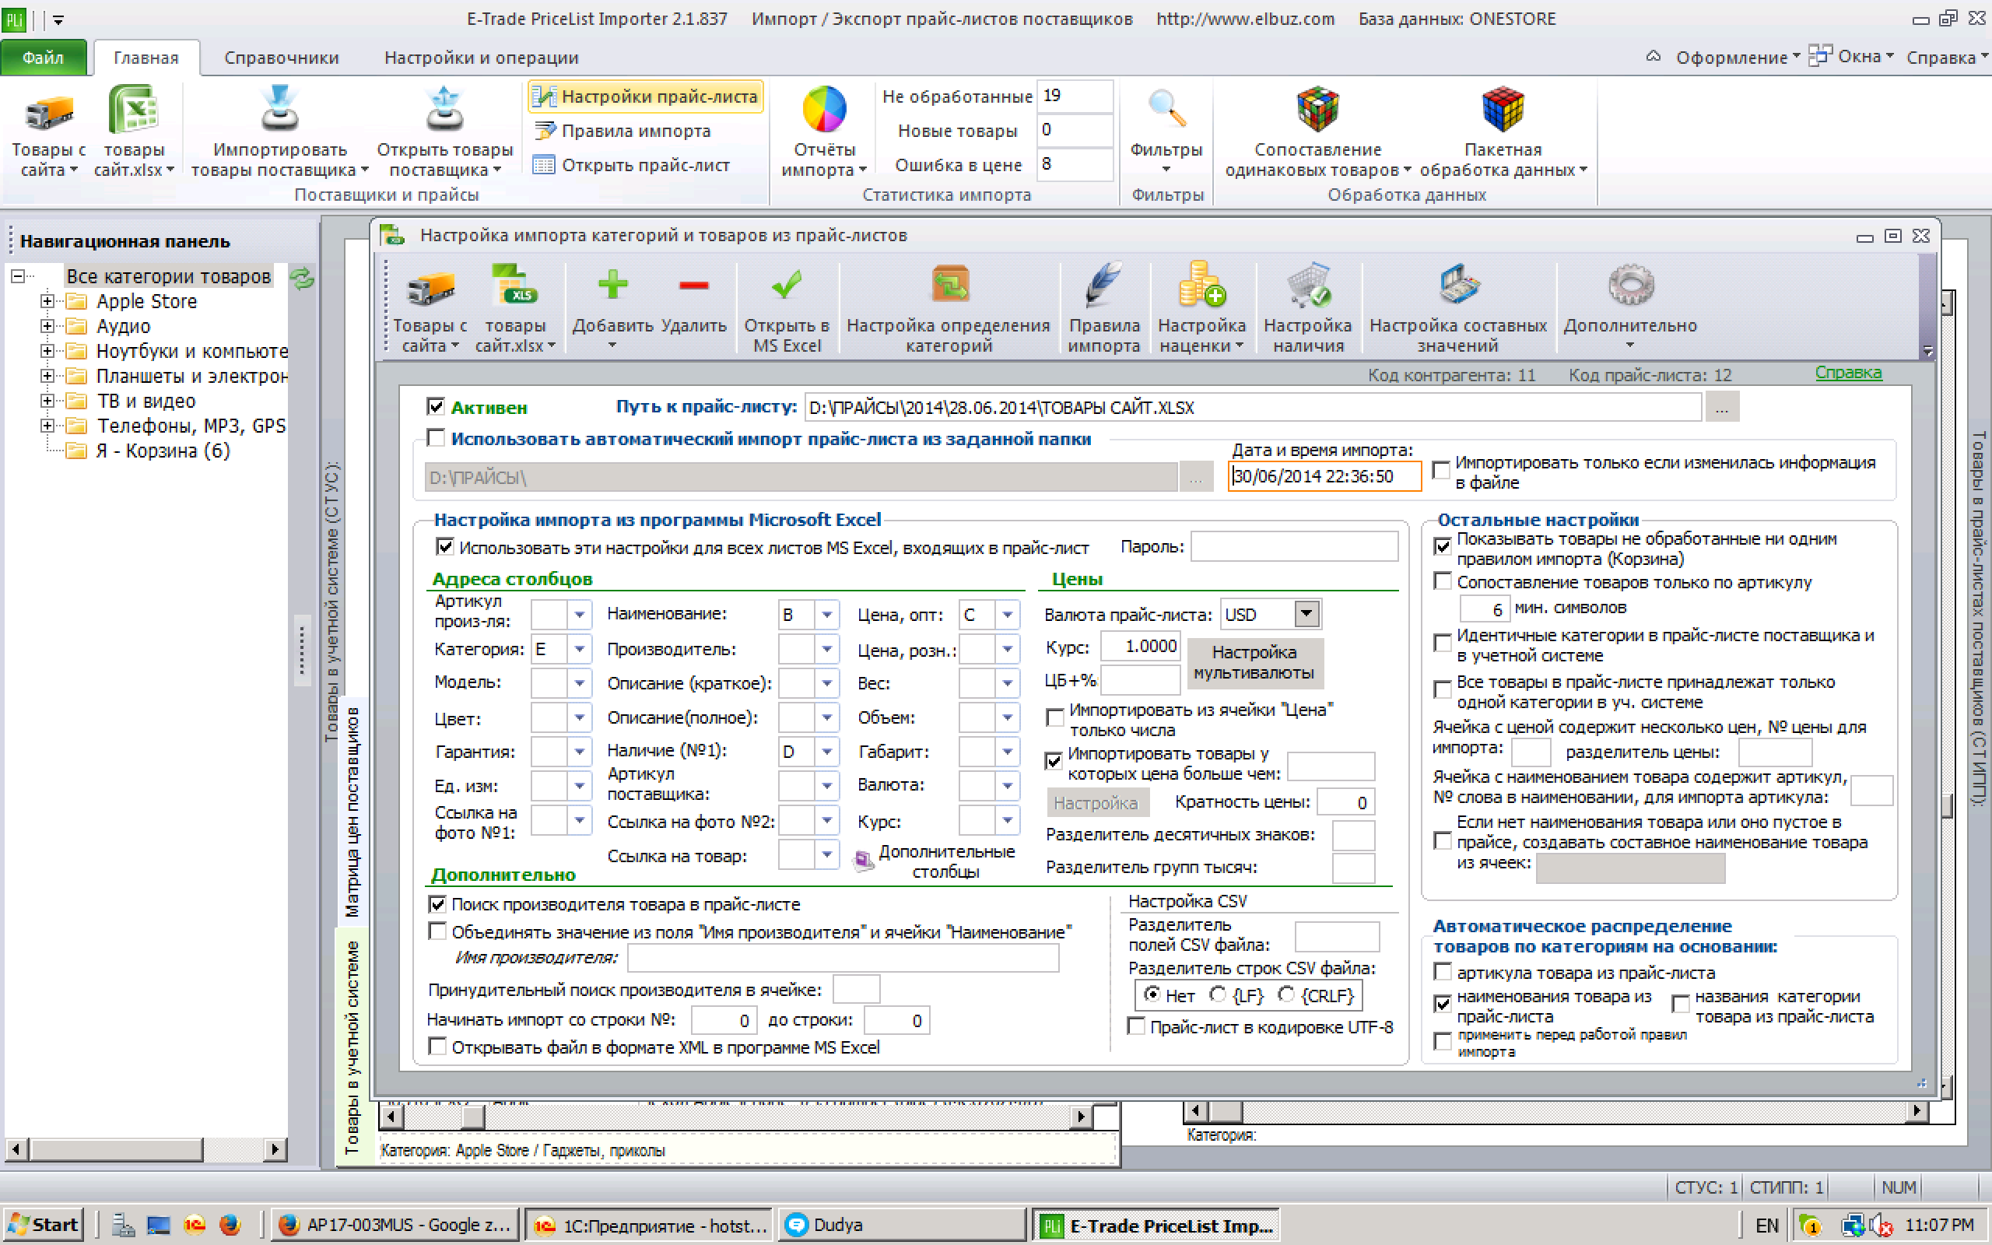Click Товары с сайта truck icon in dialog toolbar
The height and width of the screenshot is (1245, 1992).
coord(430,309)
